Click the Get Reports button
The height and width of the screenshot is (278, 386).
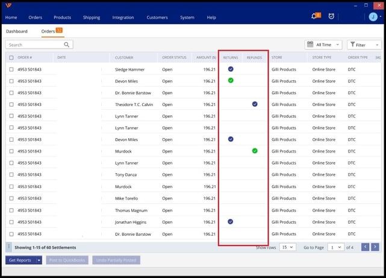(20, 260)
